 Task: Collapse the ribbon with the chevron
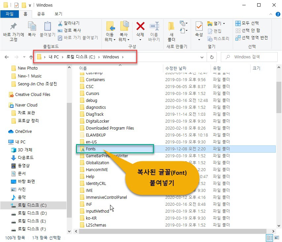click(271, 14)
